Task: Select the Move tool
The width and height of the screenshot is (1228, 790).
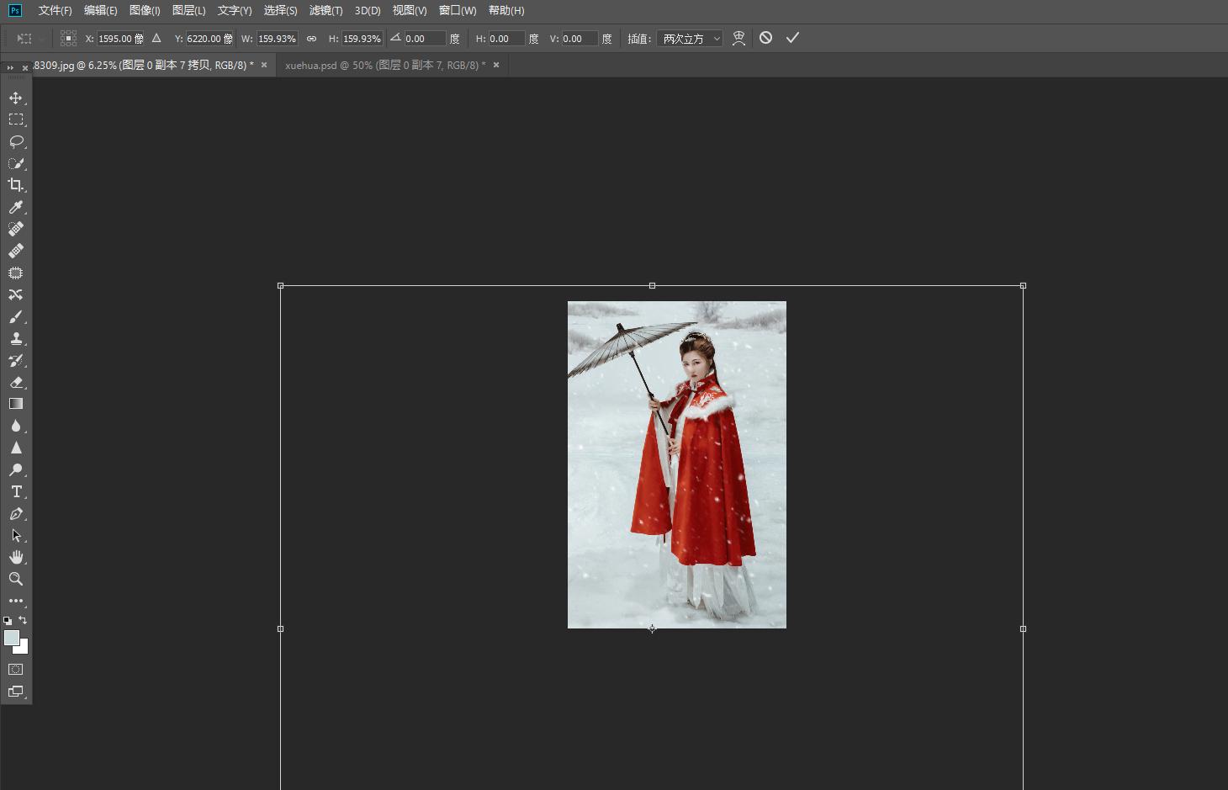Action: [x=16, y=98]
